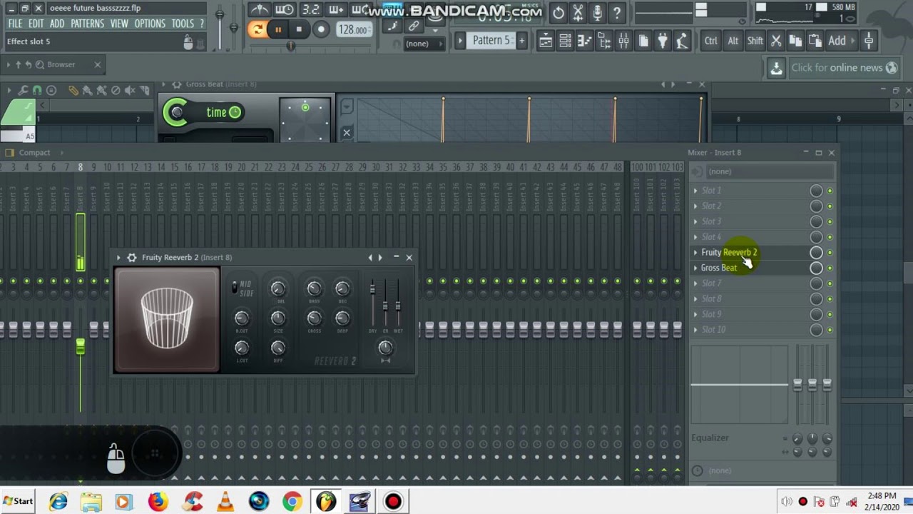Screen dimensions: 913x514
Task: Click the render scissors-arrows icon
Action: pyautogui.click(x=578, y=12)
